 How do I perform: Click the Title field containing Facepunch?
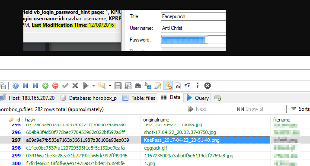click(x=193, y=16)
